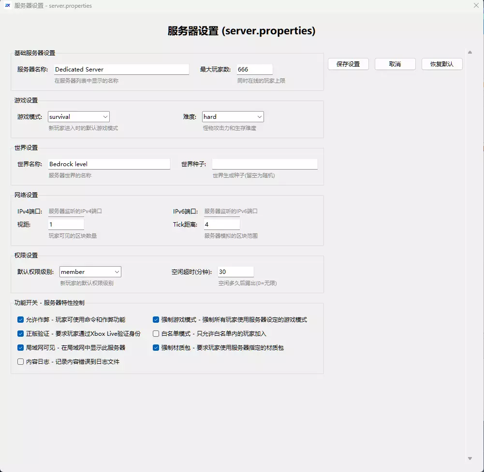
Task: Click the empty 世界种子 input field
Action: coord(265,164)
